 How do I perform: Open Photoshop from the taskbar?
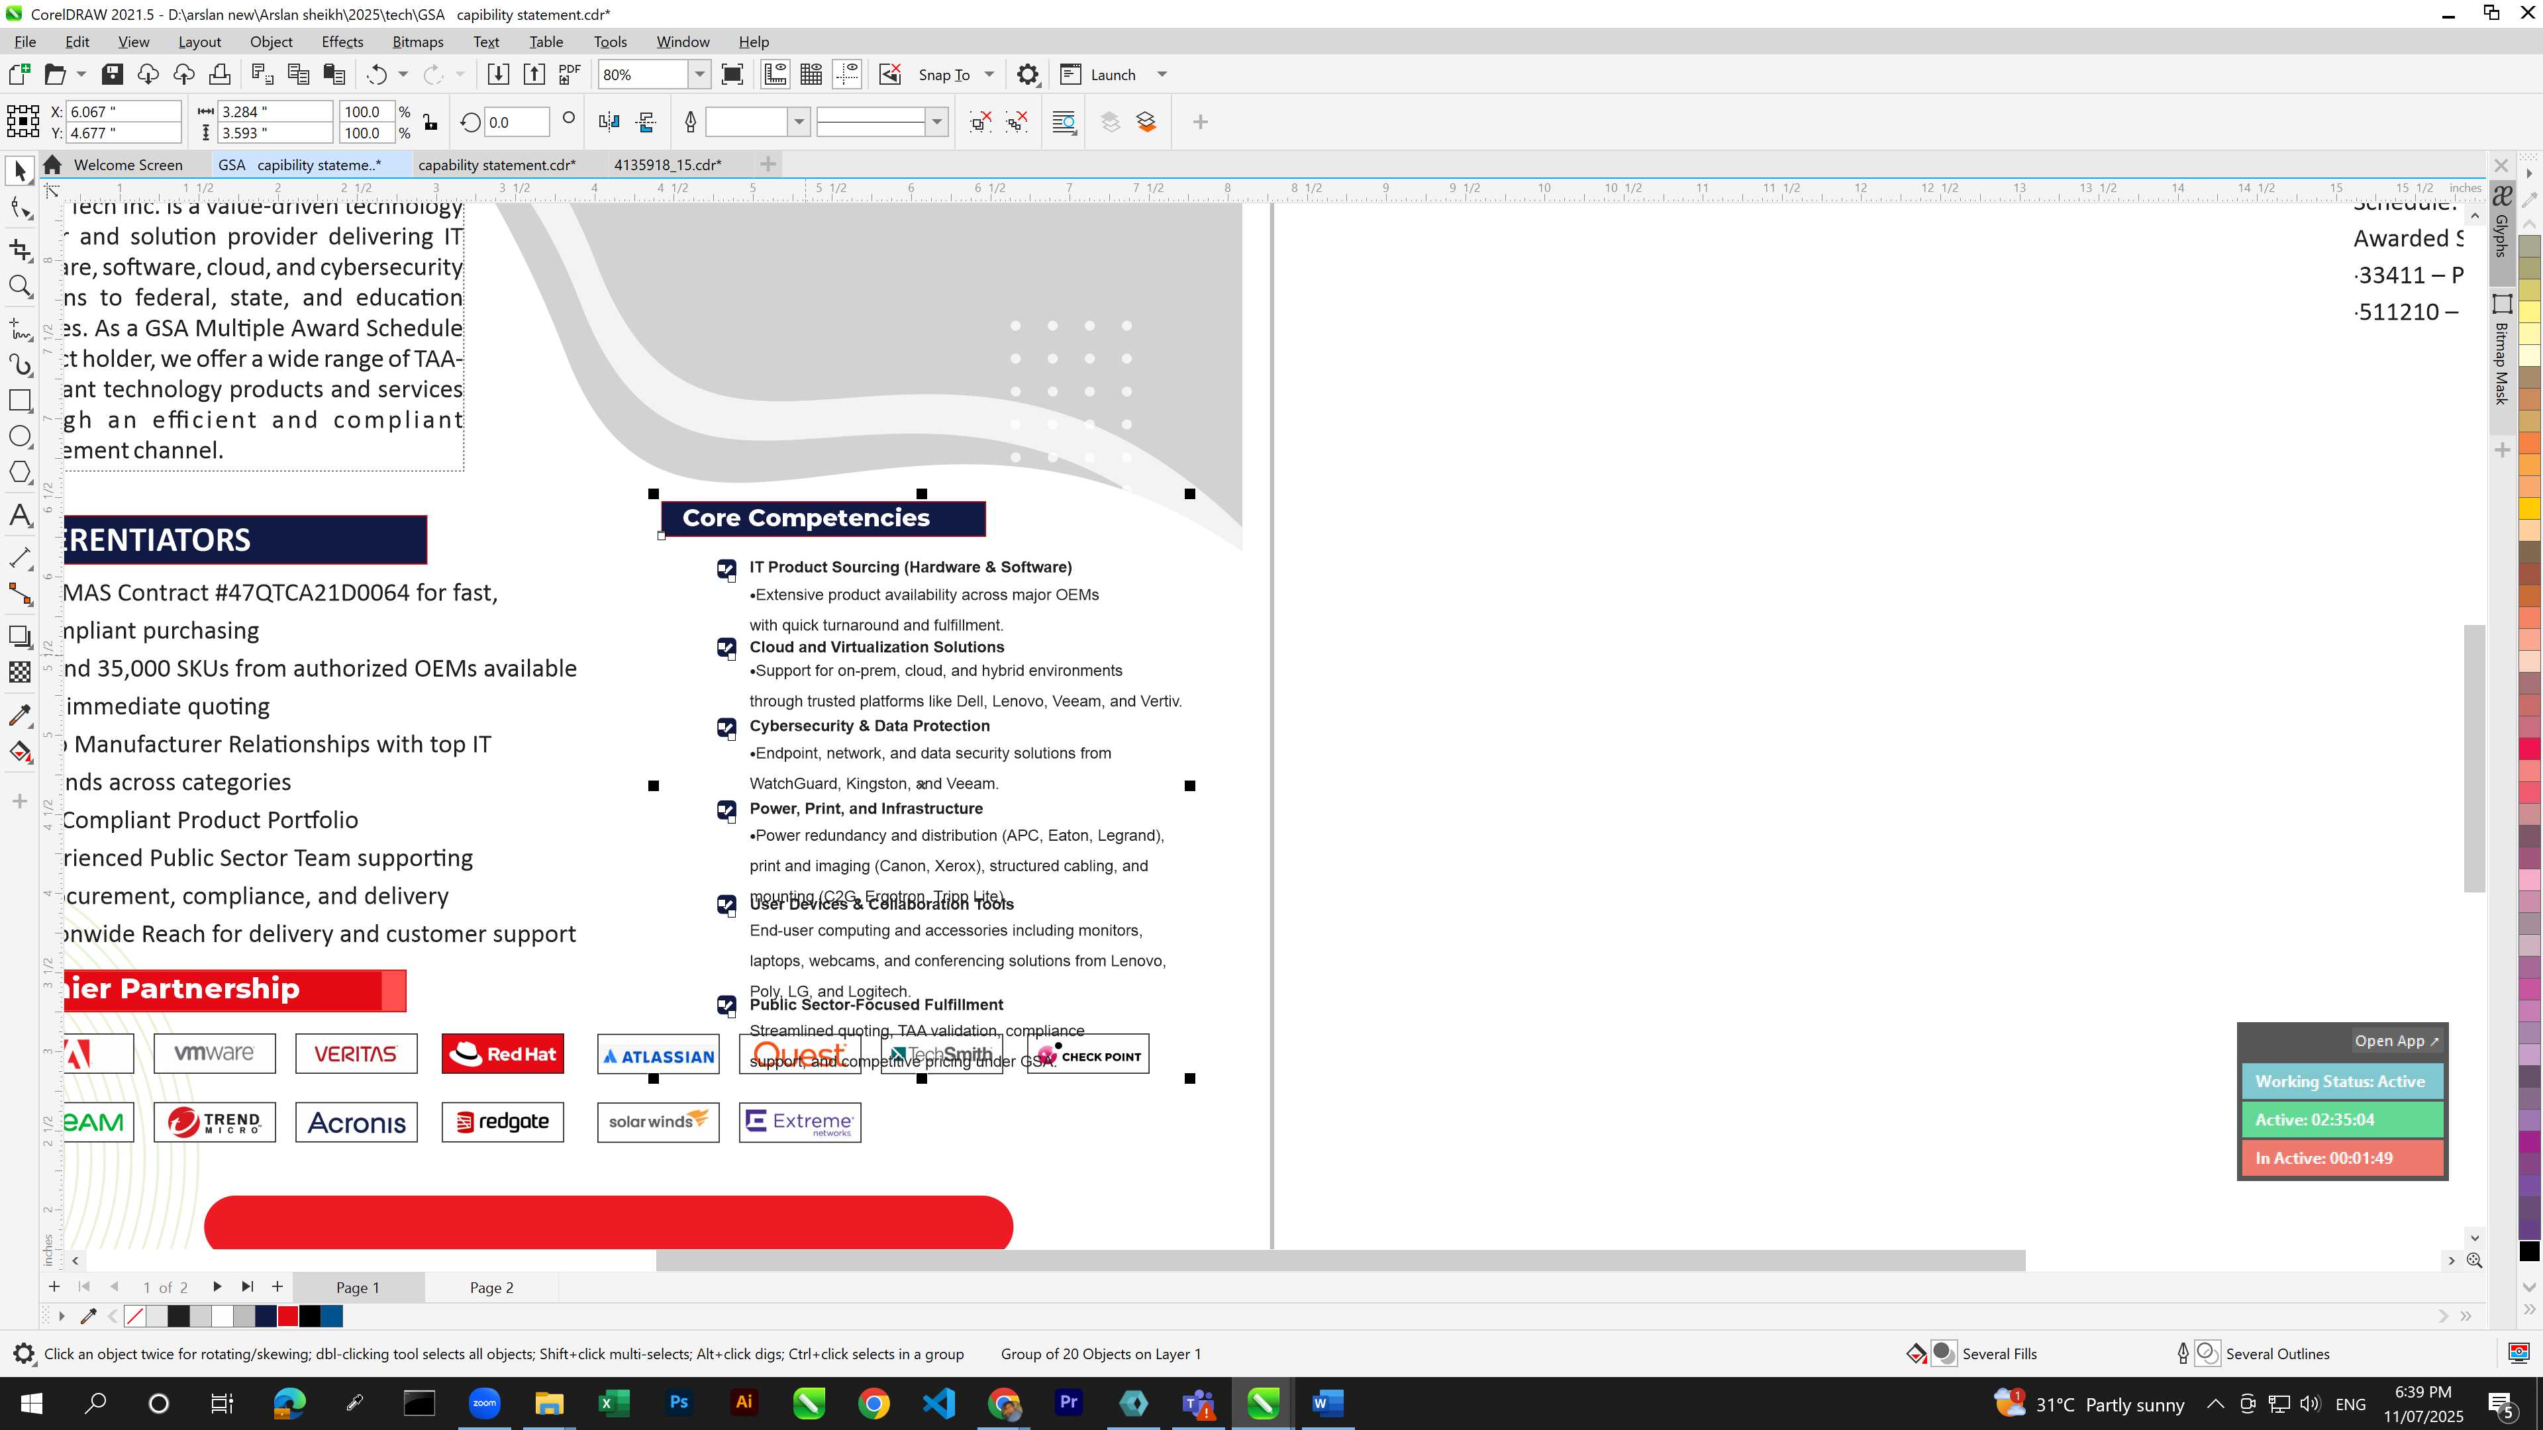679,1402
